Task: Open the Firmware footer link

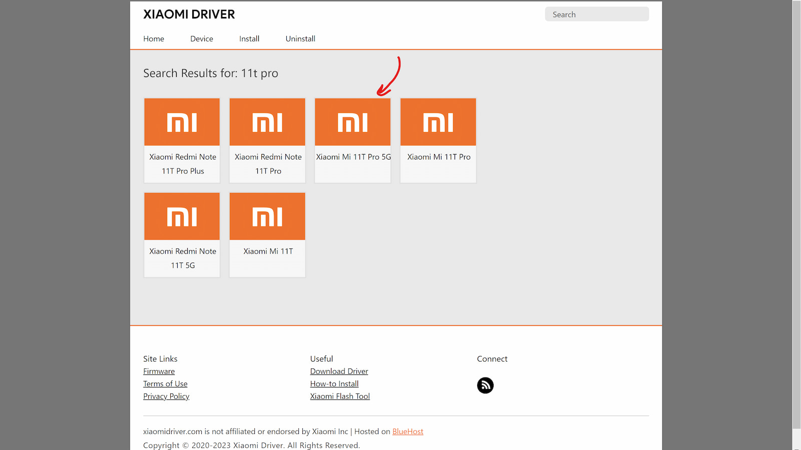Action: 159,371
